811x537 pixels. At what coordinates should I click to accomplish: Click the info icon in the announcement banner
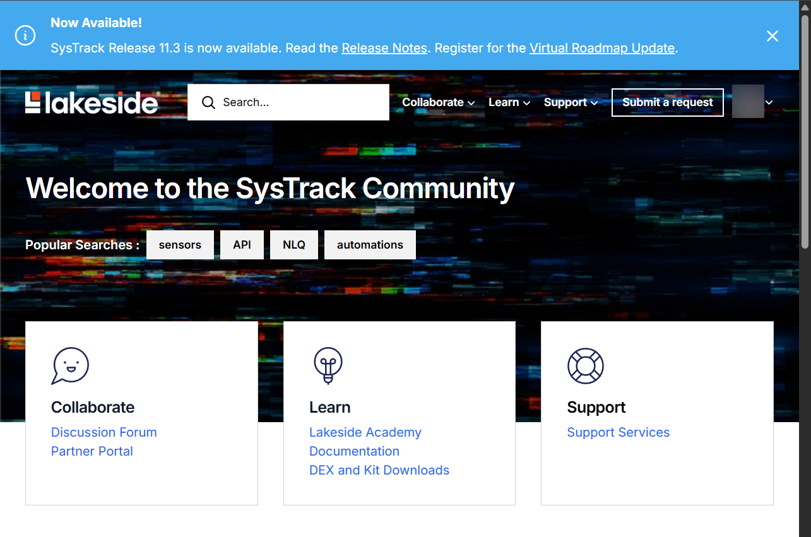[25, 35]
